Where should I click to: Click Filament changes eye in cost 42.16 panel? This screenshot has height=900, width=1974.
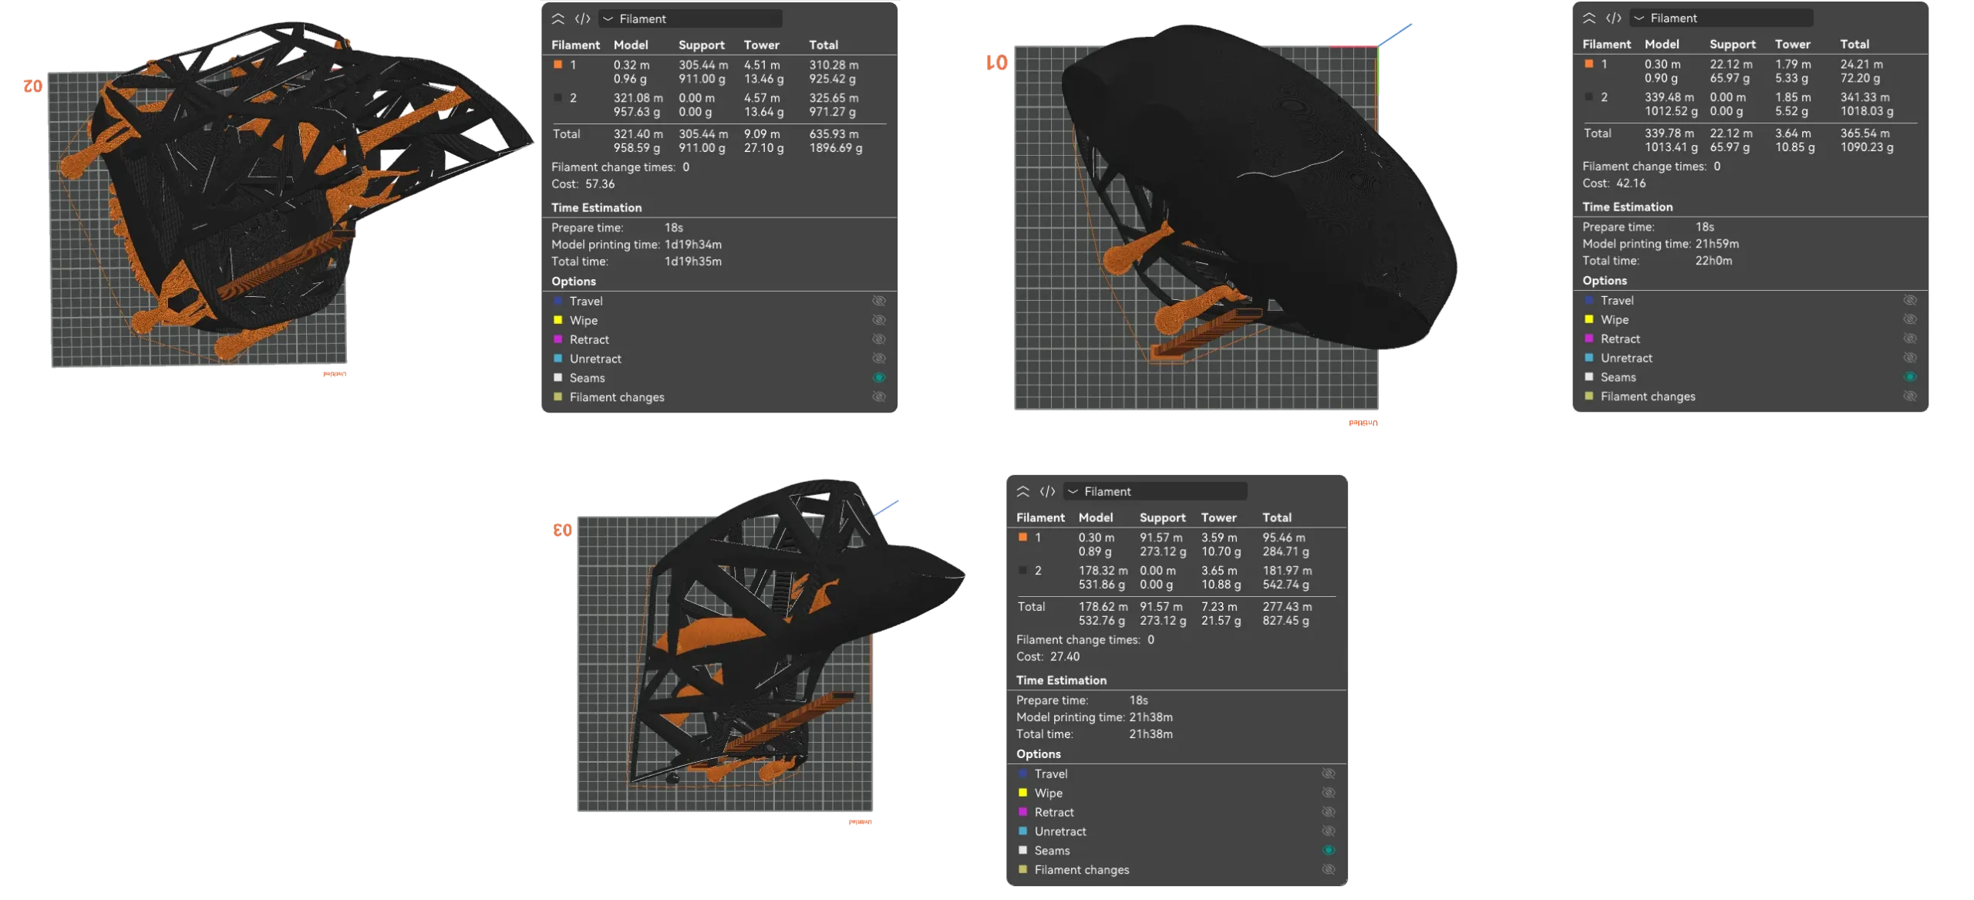point(1909,396)
